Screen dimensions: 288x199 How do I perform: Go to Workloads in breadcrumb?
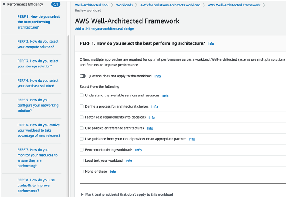point(124,5)
